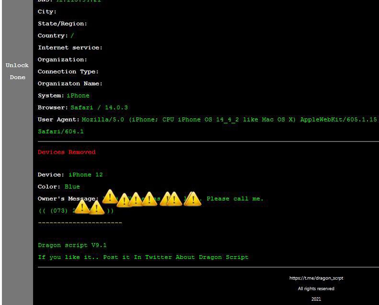Click the 'Connection Type:' label

click(68, 71)
